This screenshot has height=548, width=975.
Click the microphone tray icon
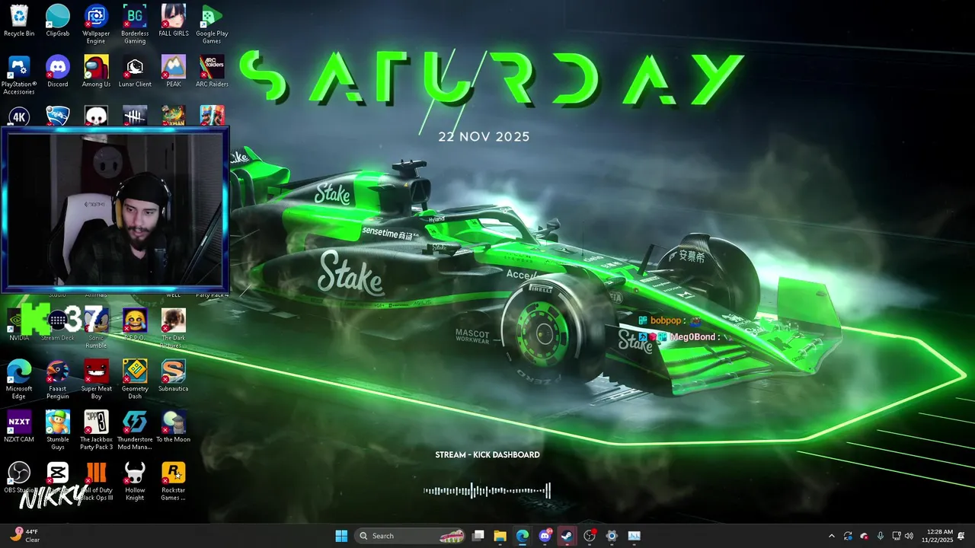(x=881, y=536)
